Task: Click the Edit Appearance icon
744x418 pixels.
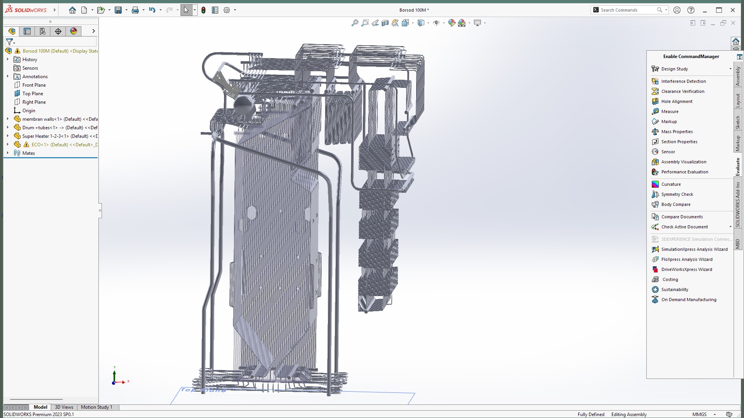Action: (451, 23)
